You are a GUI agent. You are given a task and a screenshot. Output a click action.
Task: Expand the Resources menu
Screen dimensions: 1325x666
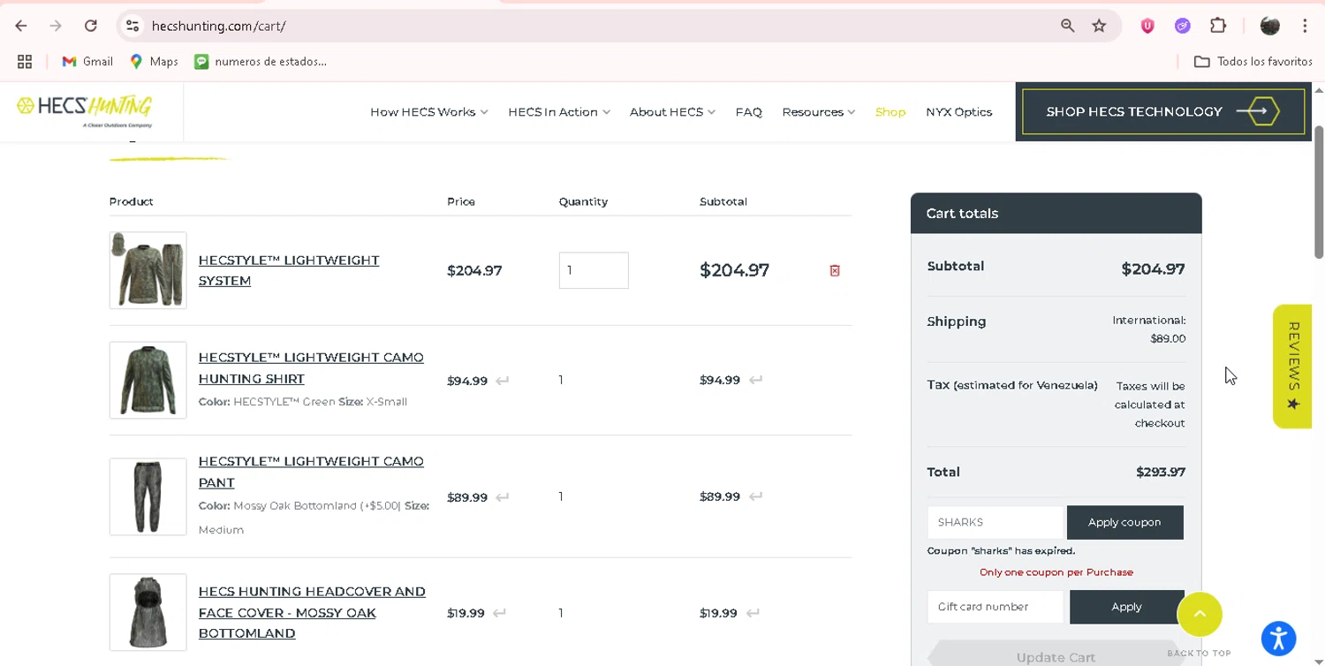click(818, 112)
